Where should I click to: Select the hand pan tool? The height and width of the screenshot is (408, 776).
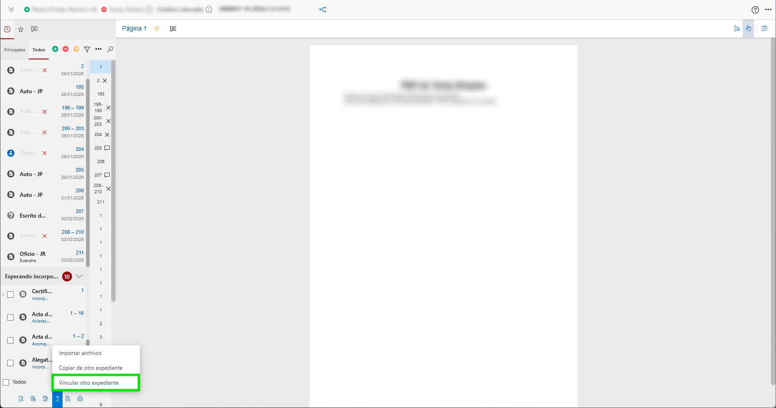pyautogui.click(x=748, y=28)
